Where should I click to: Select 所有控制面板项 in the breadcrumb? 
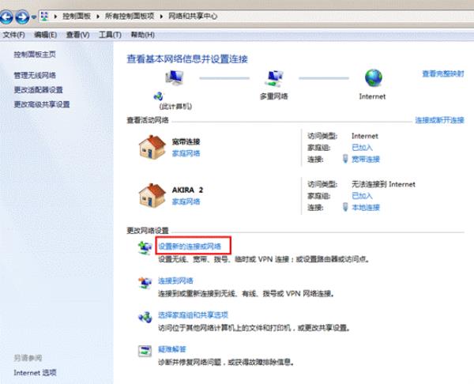coord(130,16)
